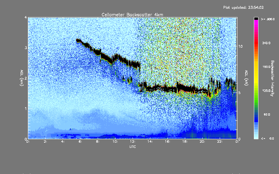Click the '1' km tick on the left axis
Viewport: 279px width, 174px height.
26,109
